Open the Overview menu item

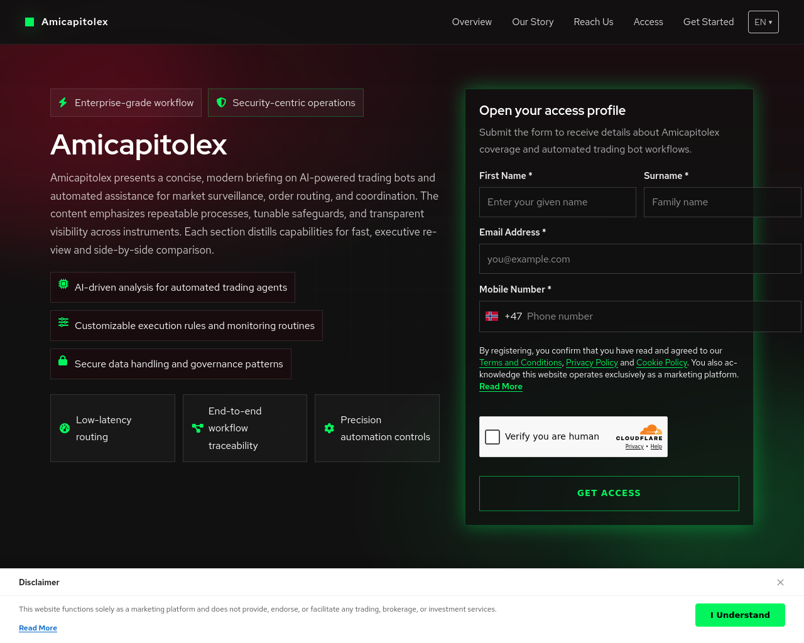(x=472, y=22)
